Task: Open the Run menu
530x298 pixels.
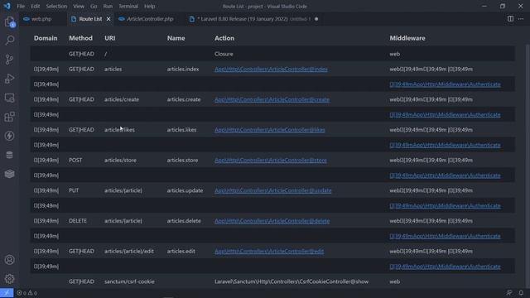Action: (108, 6)
